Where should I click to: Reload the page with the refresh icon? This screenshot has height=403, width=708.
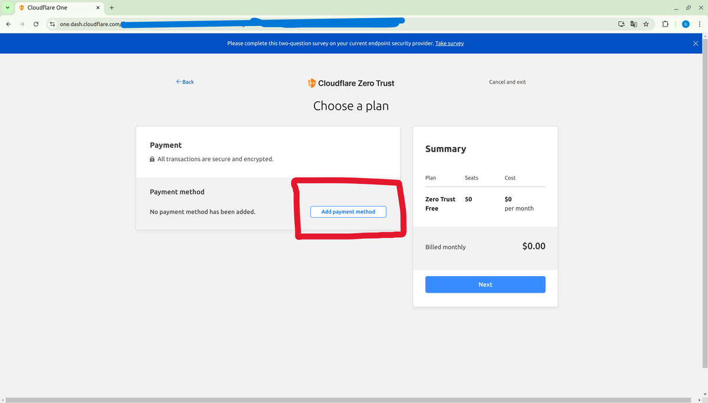click(x=36, y=24)
